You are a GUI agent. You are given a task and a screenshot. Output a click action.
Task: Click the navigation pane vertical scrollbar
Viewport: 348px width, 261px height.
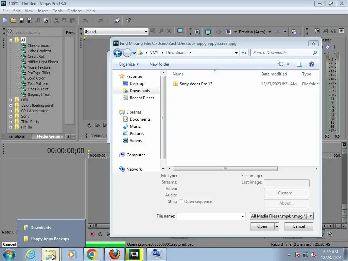point(163,117)
